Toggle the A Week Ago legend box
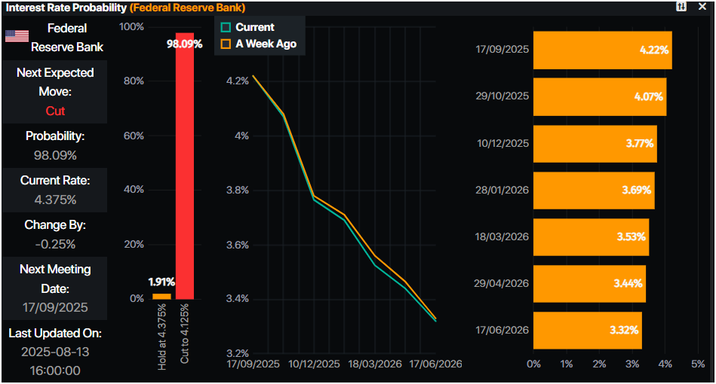The width and height of the screenshot is (716, 384). (x=226, y=44)
